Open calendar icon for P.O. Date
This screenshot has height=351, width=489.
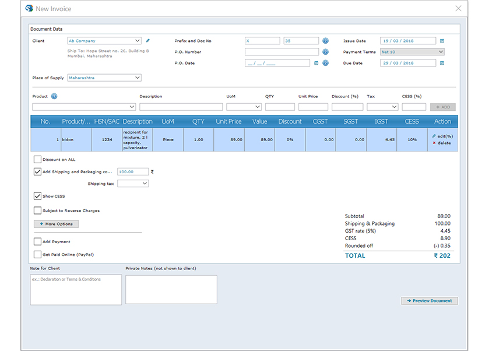tap(316, 63)
